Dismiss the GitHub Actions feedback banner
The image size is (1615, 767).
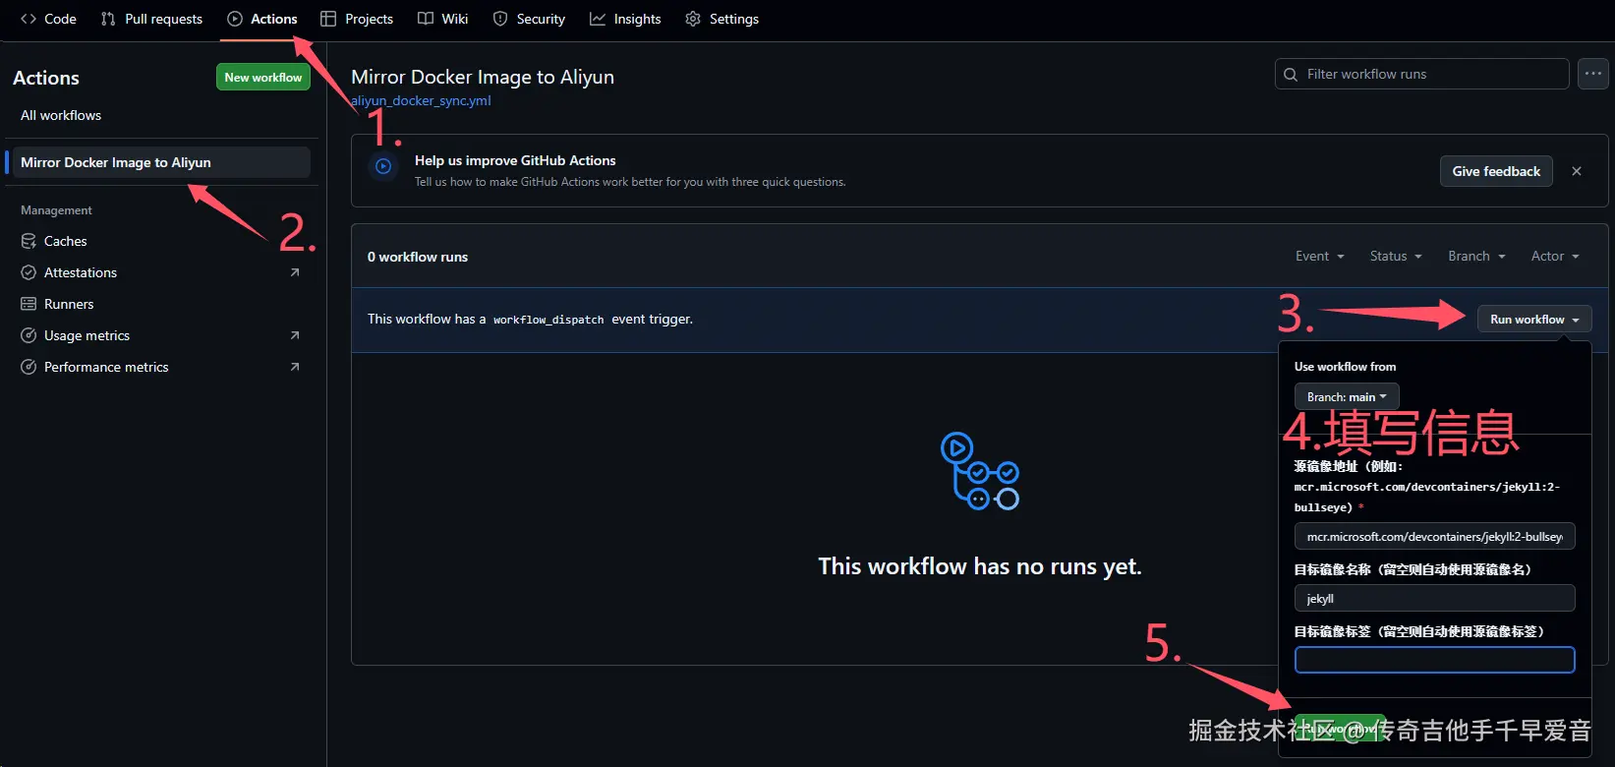tap(1577, 171)
